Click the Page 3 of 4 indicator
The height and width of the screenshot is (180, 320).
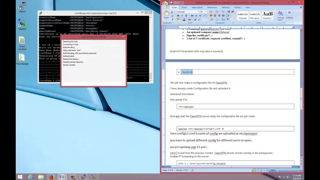coord(168,170)
